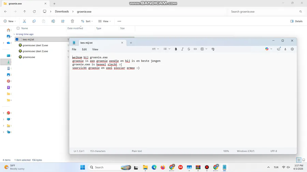Open Windows Start menu
Viewport: 307px width, 172px height.
tap(83, 167)
